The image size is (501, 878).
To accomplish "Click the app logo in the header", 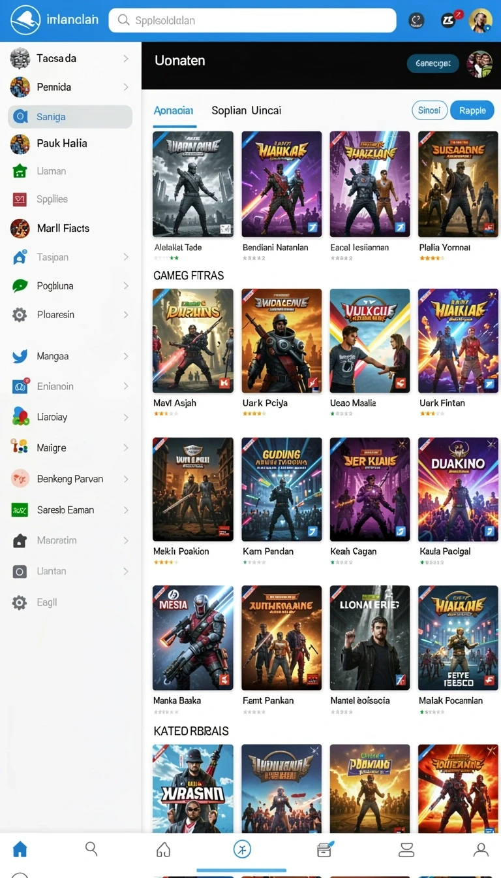I will click(x=25, y=20).
